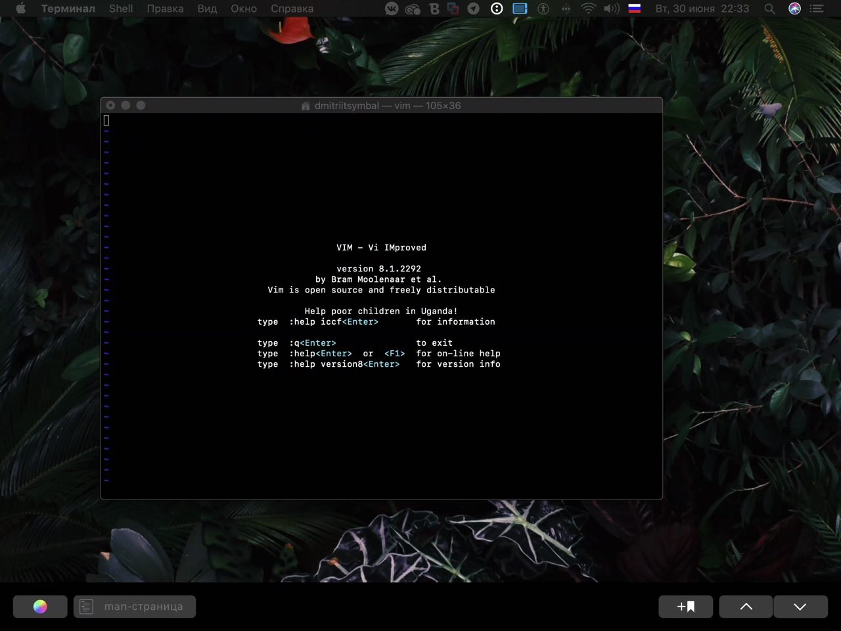
Task: Open the Вид menu
Action: (207, 9)
